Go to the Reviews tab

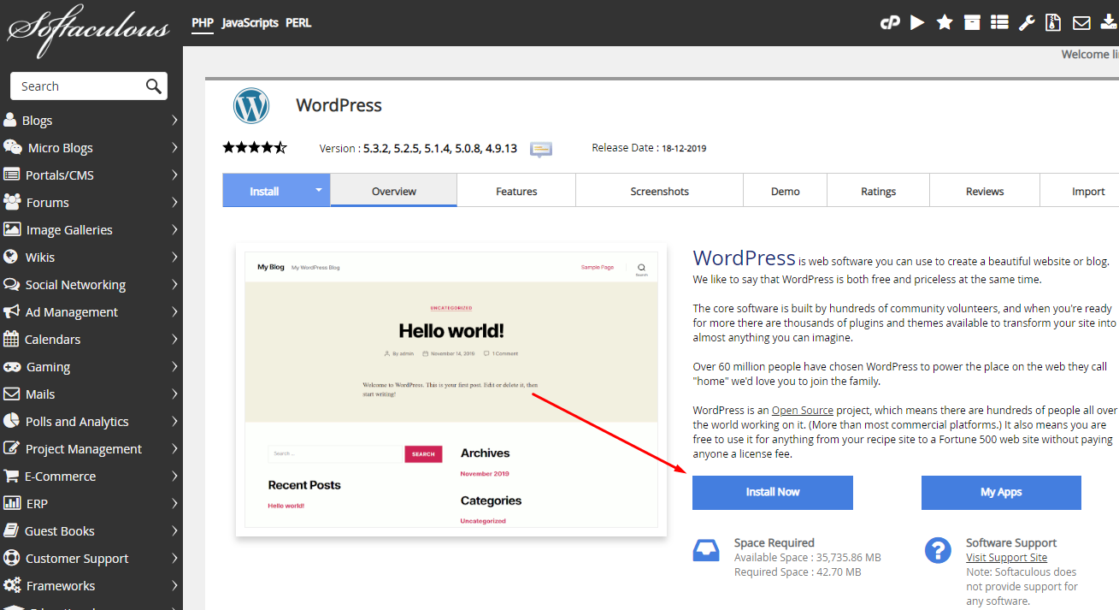click(x=985, y=191)
